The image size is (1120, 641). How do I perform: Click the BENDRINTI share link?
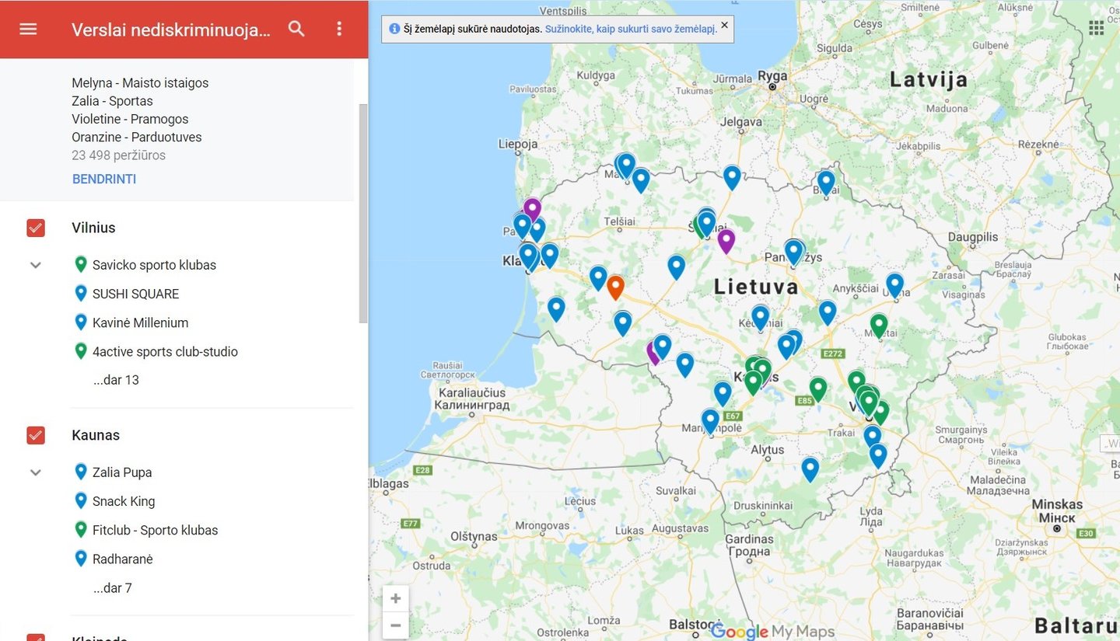[x=104, y=179]
